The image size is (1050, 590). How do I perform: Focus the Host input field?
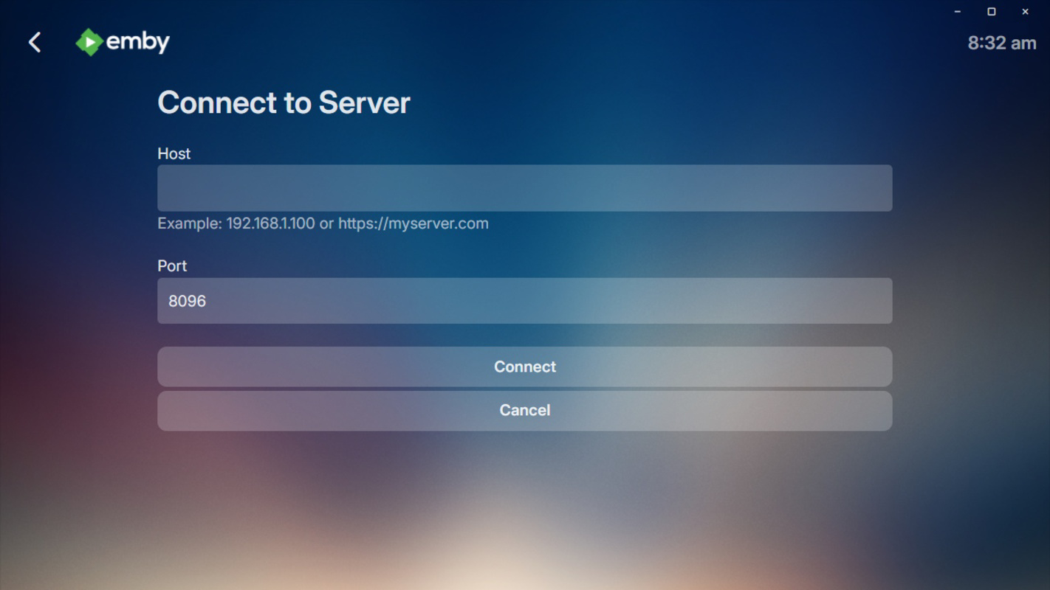524,188
